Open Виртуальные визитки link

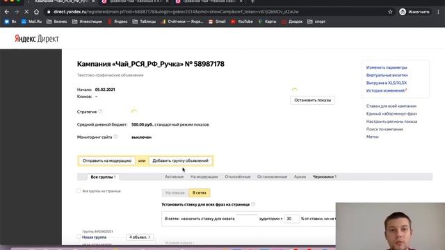click(x=387, y=75)
